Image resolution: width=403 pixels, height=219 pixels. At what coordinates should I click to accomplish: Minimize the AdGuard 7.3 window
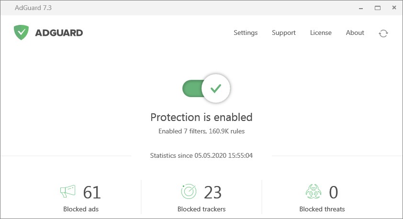pos(361,8)
